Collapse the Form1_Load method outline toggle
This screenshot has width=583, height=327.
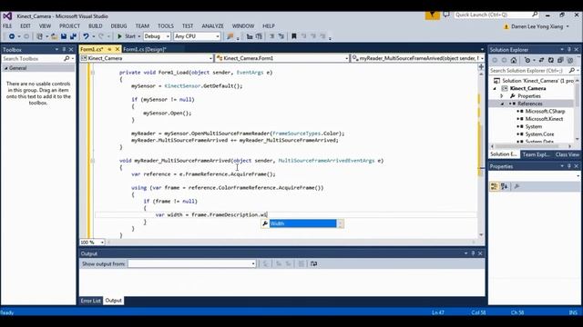(92, 73)
